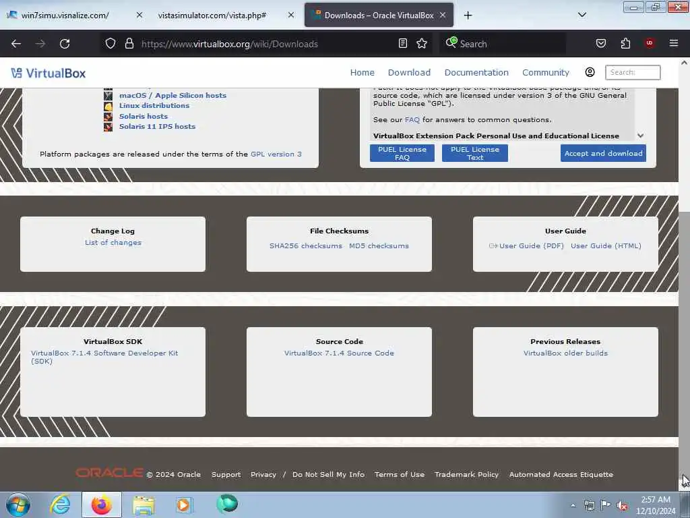
Task: Launch Internet Explorer from the taskbar
Action: click(60, 505)
